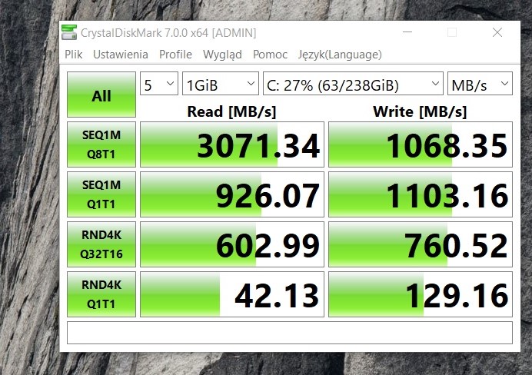Select the RND4K Q1T1 read value 42.13
The width and height of the screenshot is (532, 375).
(232, 294)
